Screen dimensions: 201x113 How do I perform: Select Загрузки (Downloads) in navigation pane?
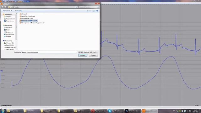coord(8,17)
